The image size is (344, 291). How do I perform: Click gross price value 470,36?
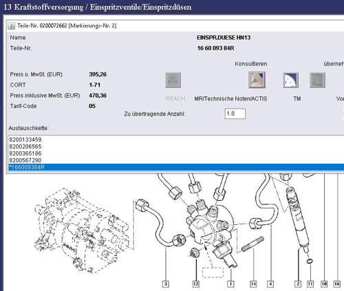click(x=98, y=96)
